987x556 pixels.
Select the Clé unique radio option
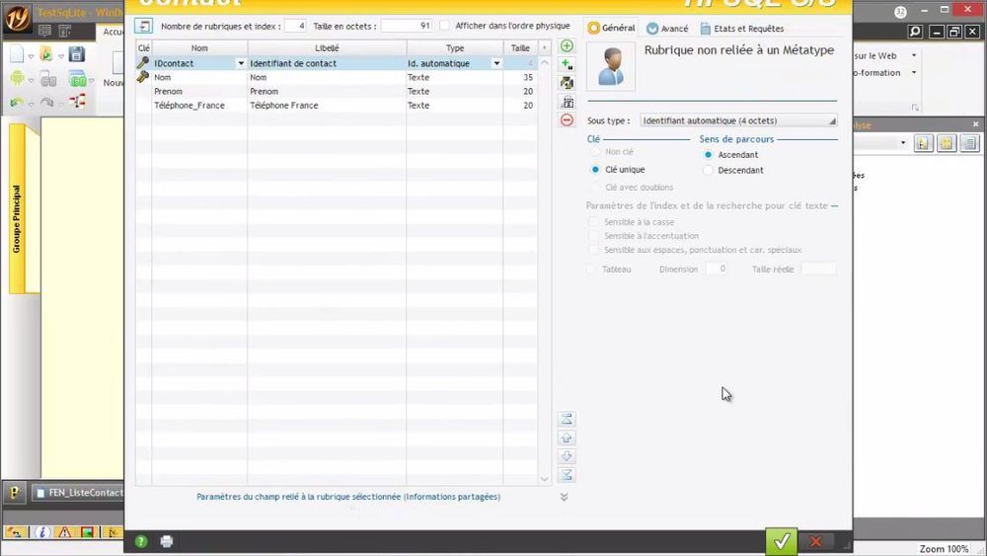point(595,170)
